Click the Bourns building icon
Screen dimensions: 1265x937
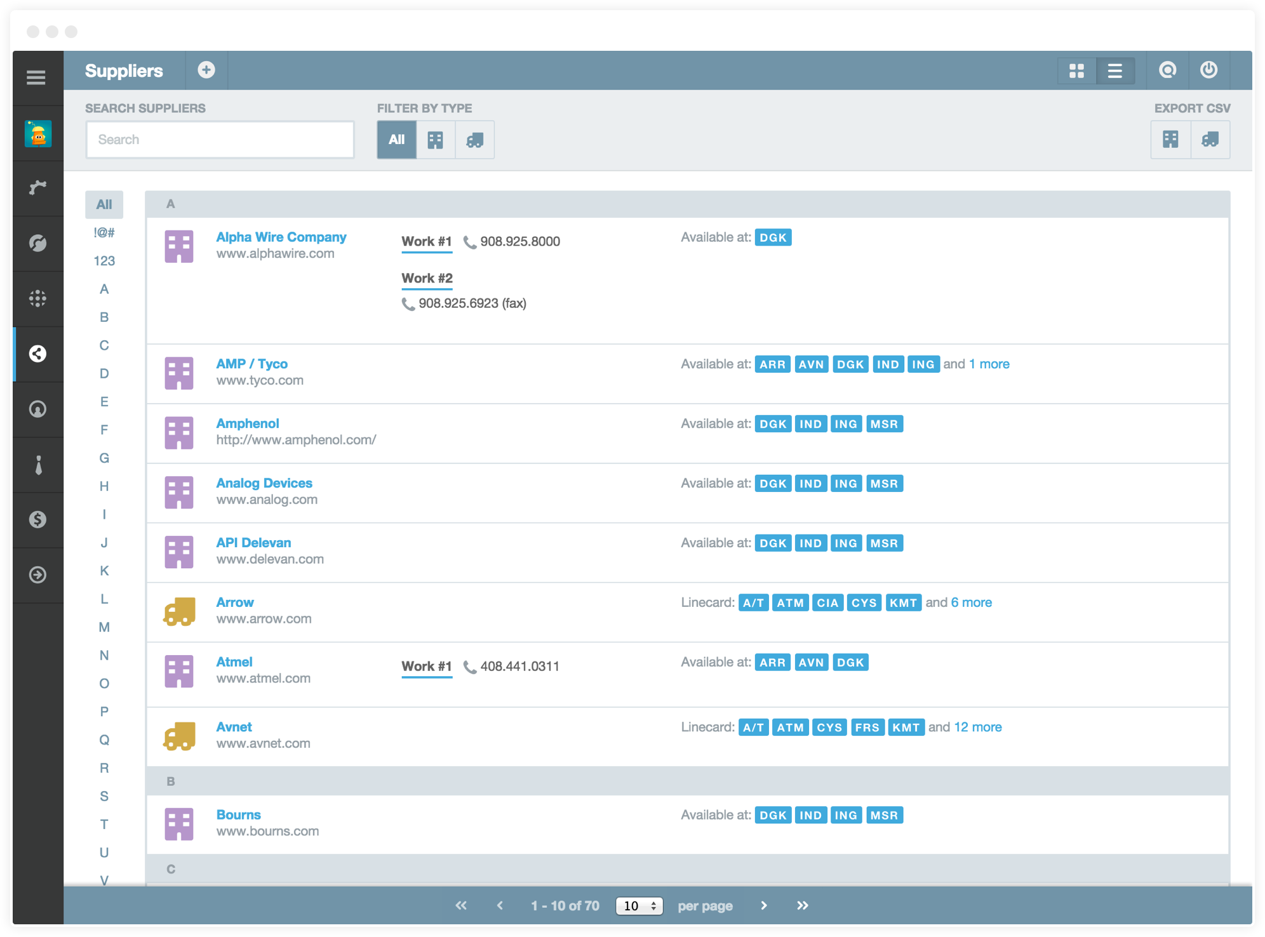coord(179,824)
